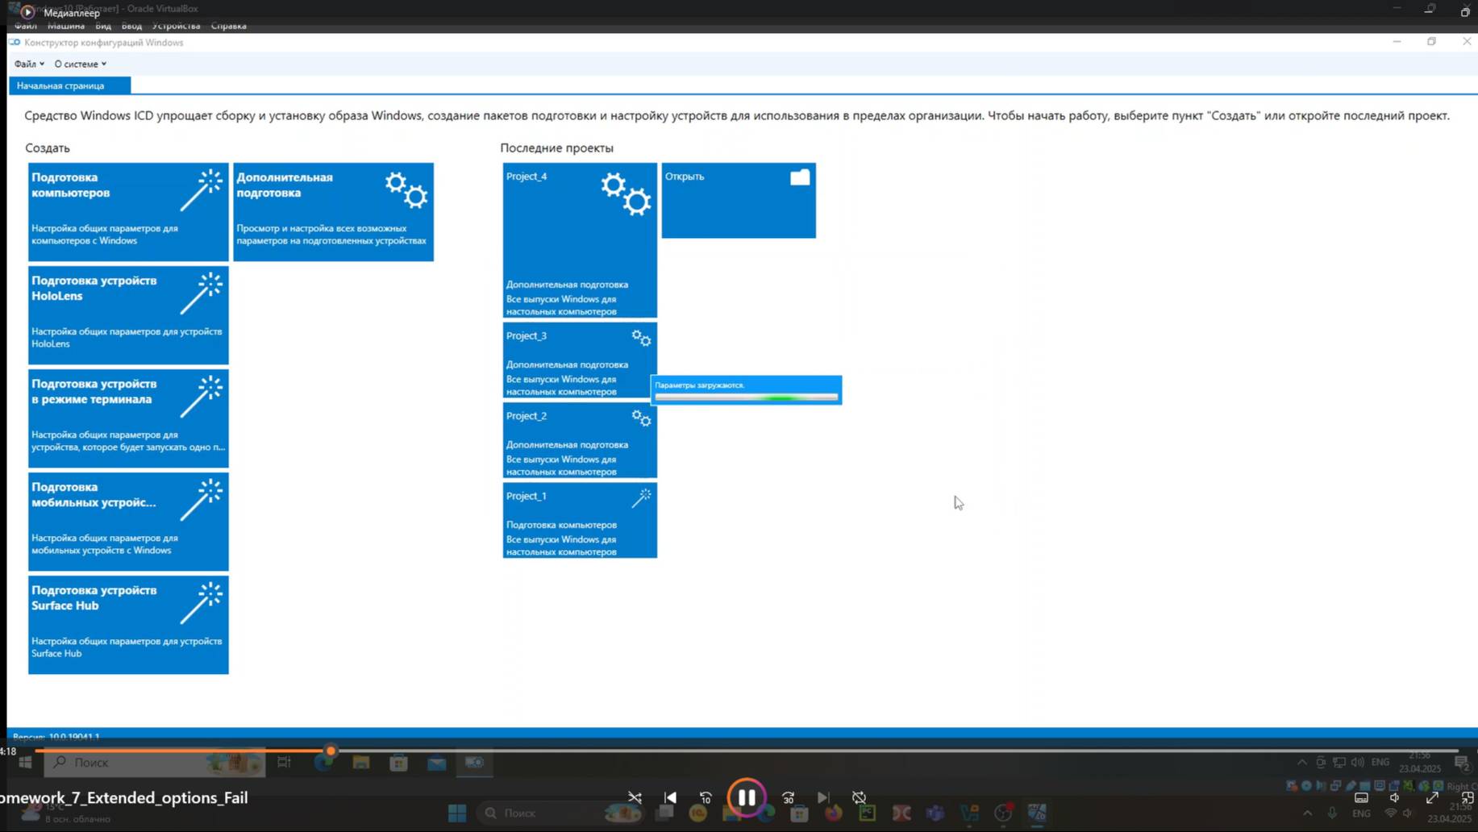
Task: Launch Edge from guest taskbar
Action: [x=323, y=763]
